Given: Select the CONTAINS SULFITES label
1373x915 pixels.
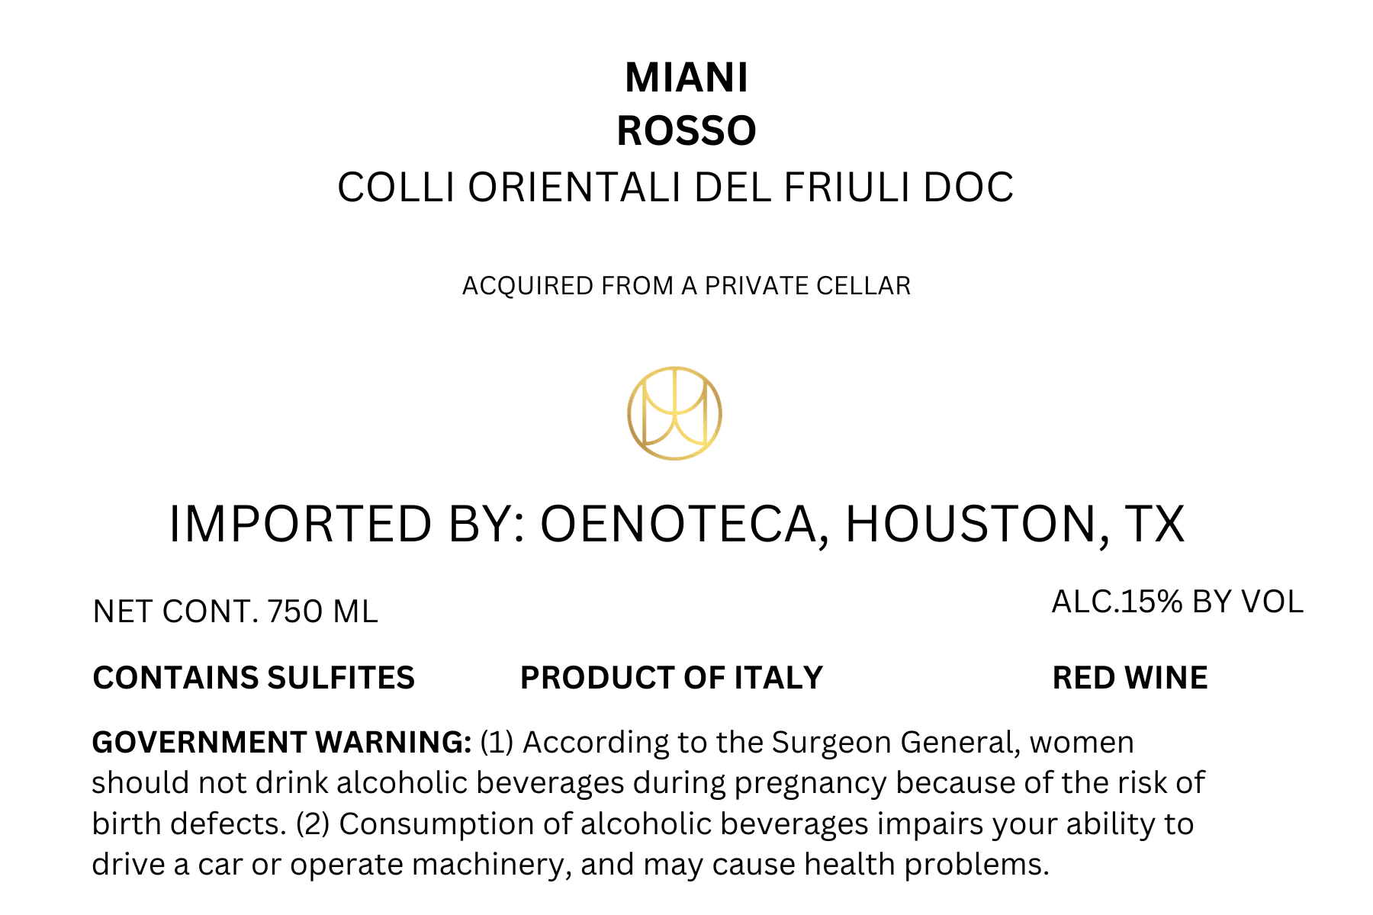Looking at the screenshot, I should pos(253,678).
